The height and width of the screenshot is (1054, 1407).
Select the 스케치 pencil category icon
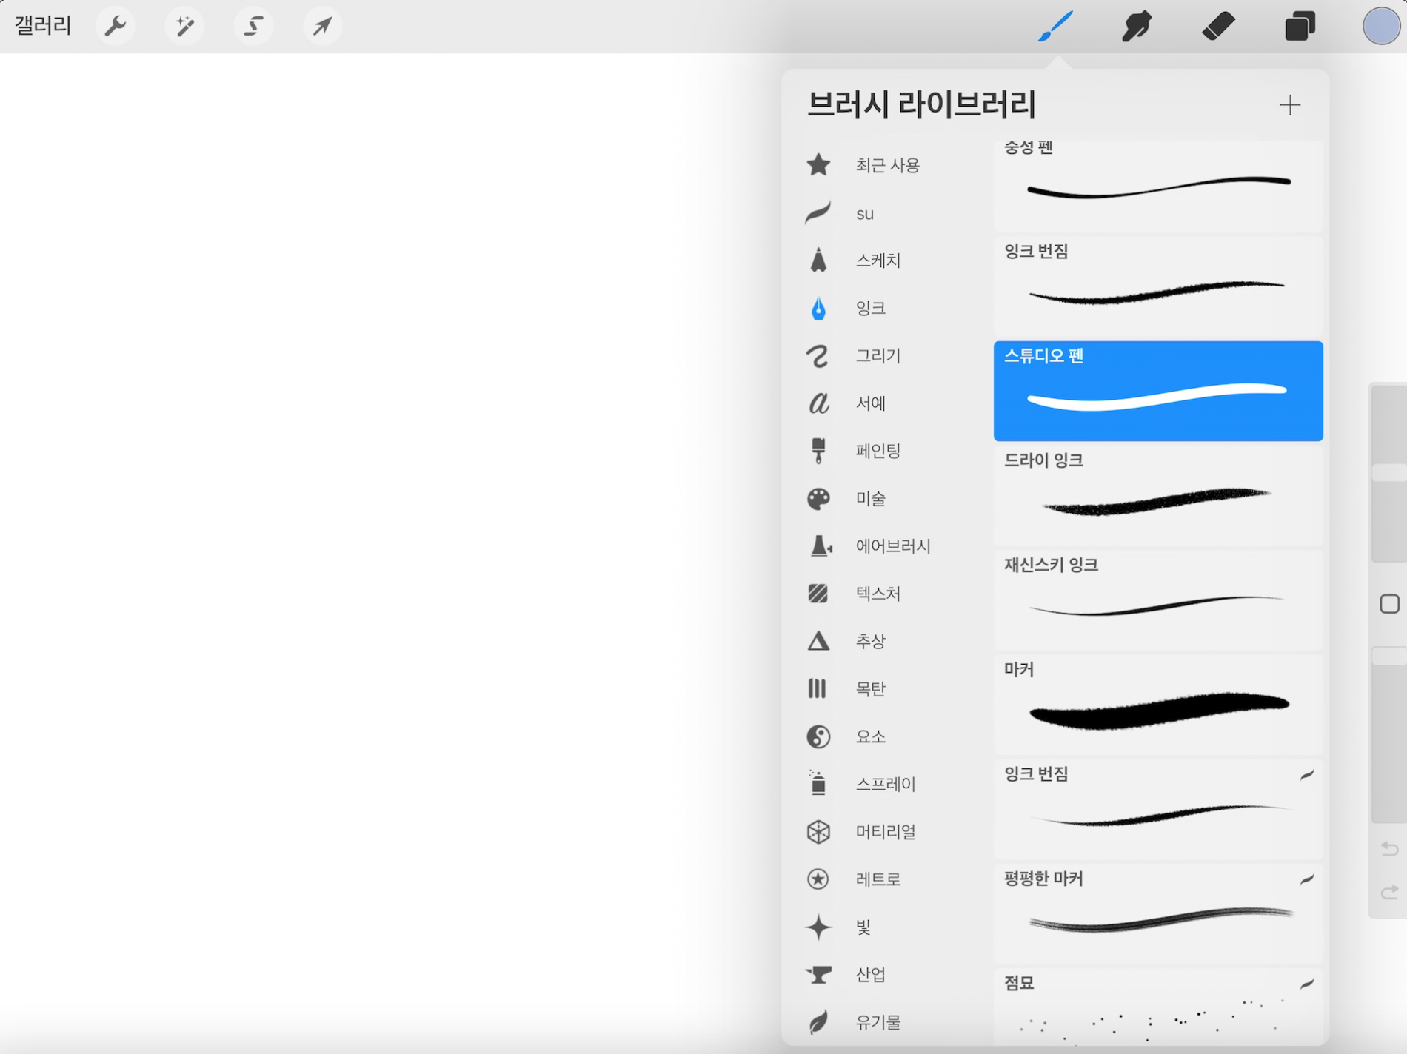[818, 261]
